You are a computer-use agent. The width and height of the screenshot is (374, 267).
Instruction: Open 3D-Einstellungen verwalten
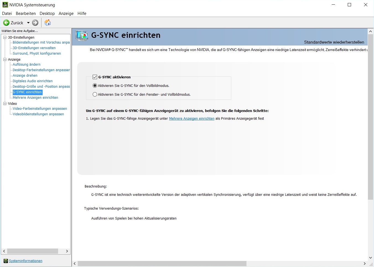pyautogui.click(x=34, y=48)
